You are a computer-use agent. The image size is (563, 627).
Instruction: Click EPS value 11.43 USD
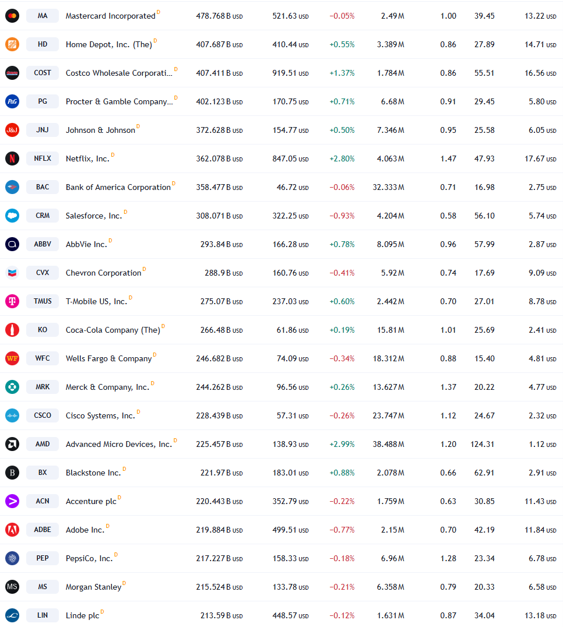[540, 502]
